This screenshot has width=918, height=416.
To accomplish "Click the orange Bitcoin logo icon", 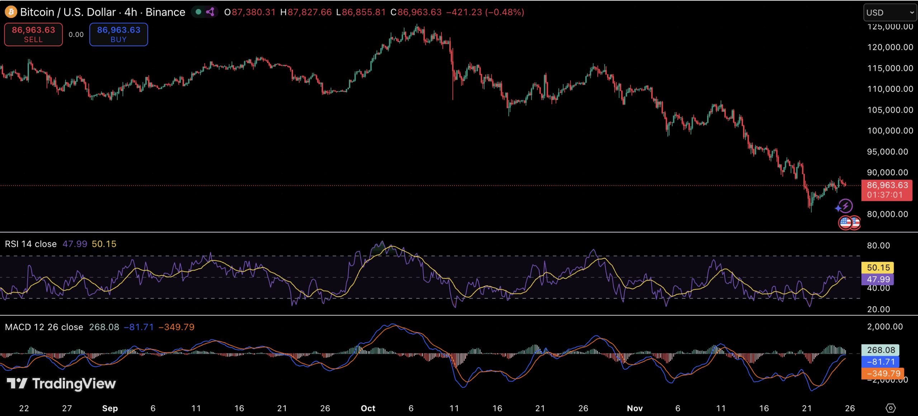I will pyautogui.click(x=11, y=12).
